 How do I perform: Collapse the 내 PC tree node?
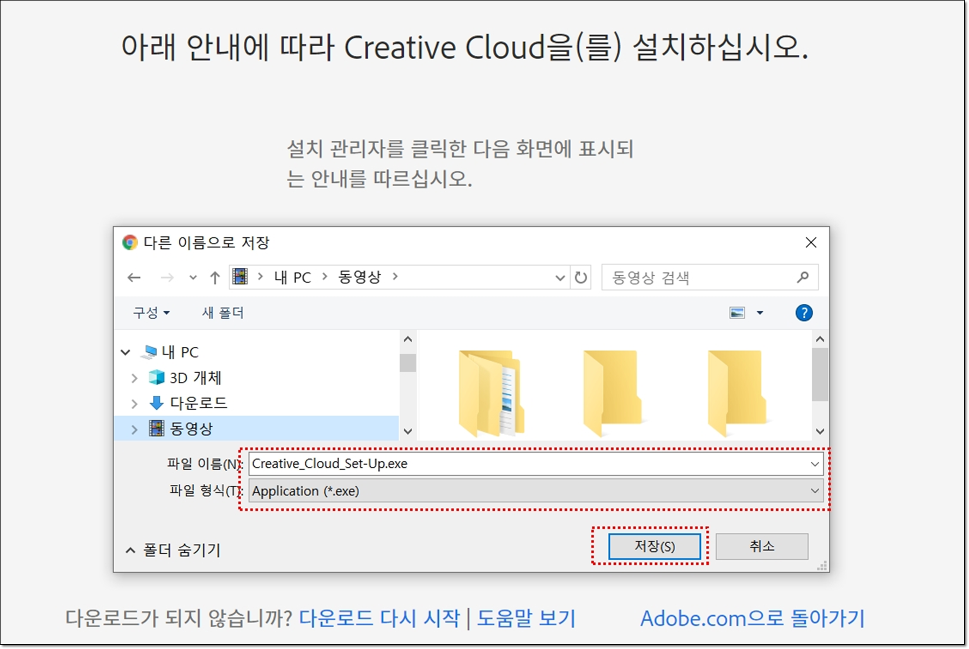(x=125, y=352)
